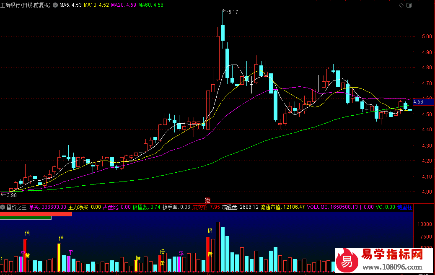Select the 换手率: 0.06 value
The image size is (435, 275).
(176, 207)
